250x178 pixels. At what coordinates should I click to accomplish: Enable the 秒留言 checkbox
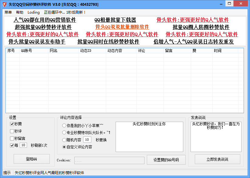(x=12, y=138)
